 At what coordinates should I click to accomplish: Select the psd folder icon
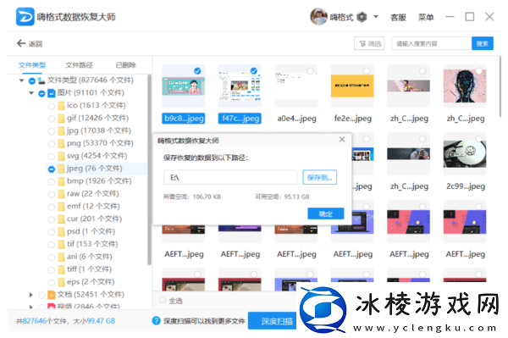61,232
